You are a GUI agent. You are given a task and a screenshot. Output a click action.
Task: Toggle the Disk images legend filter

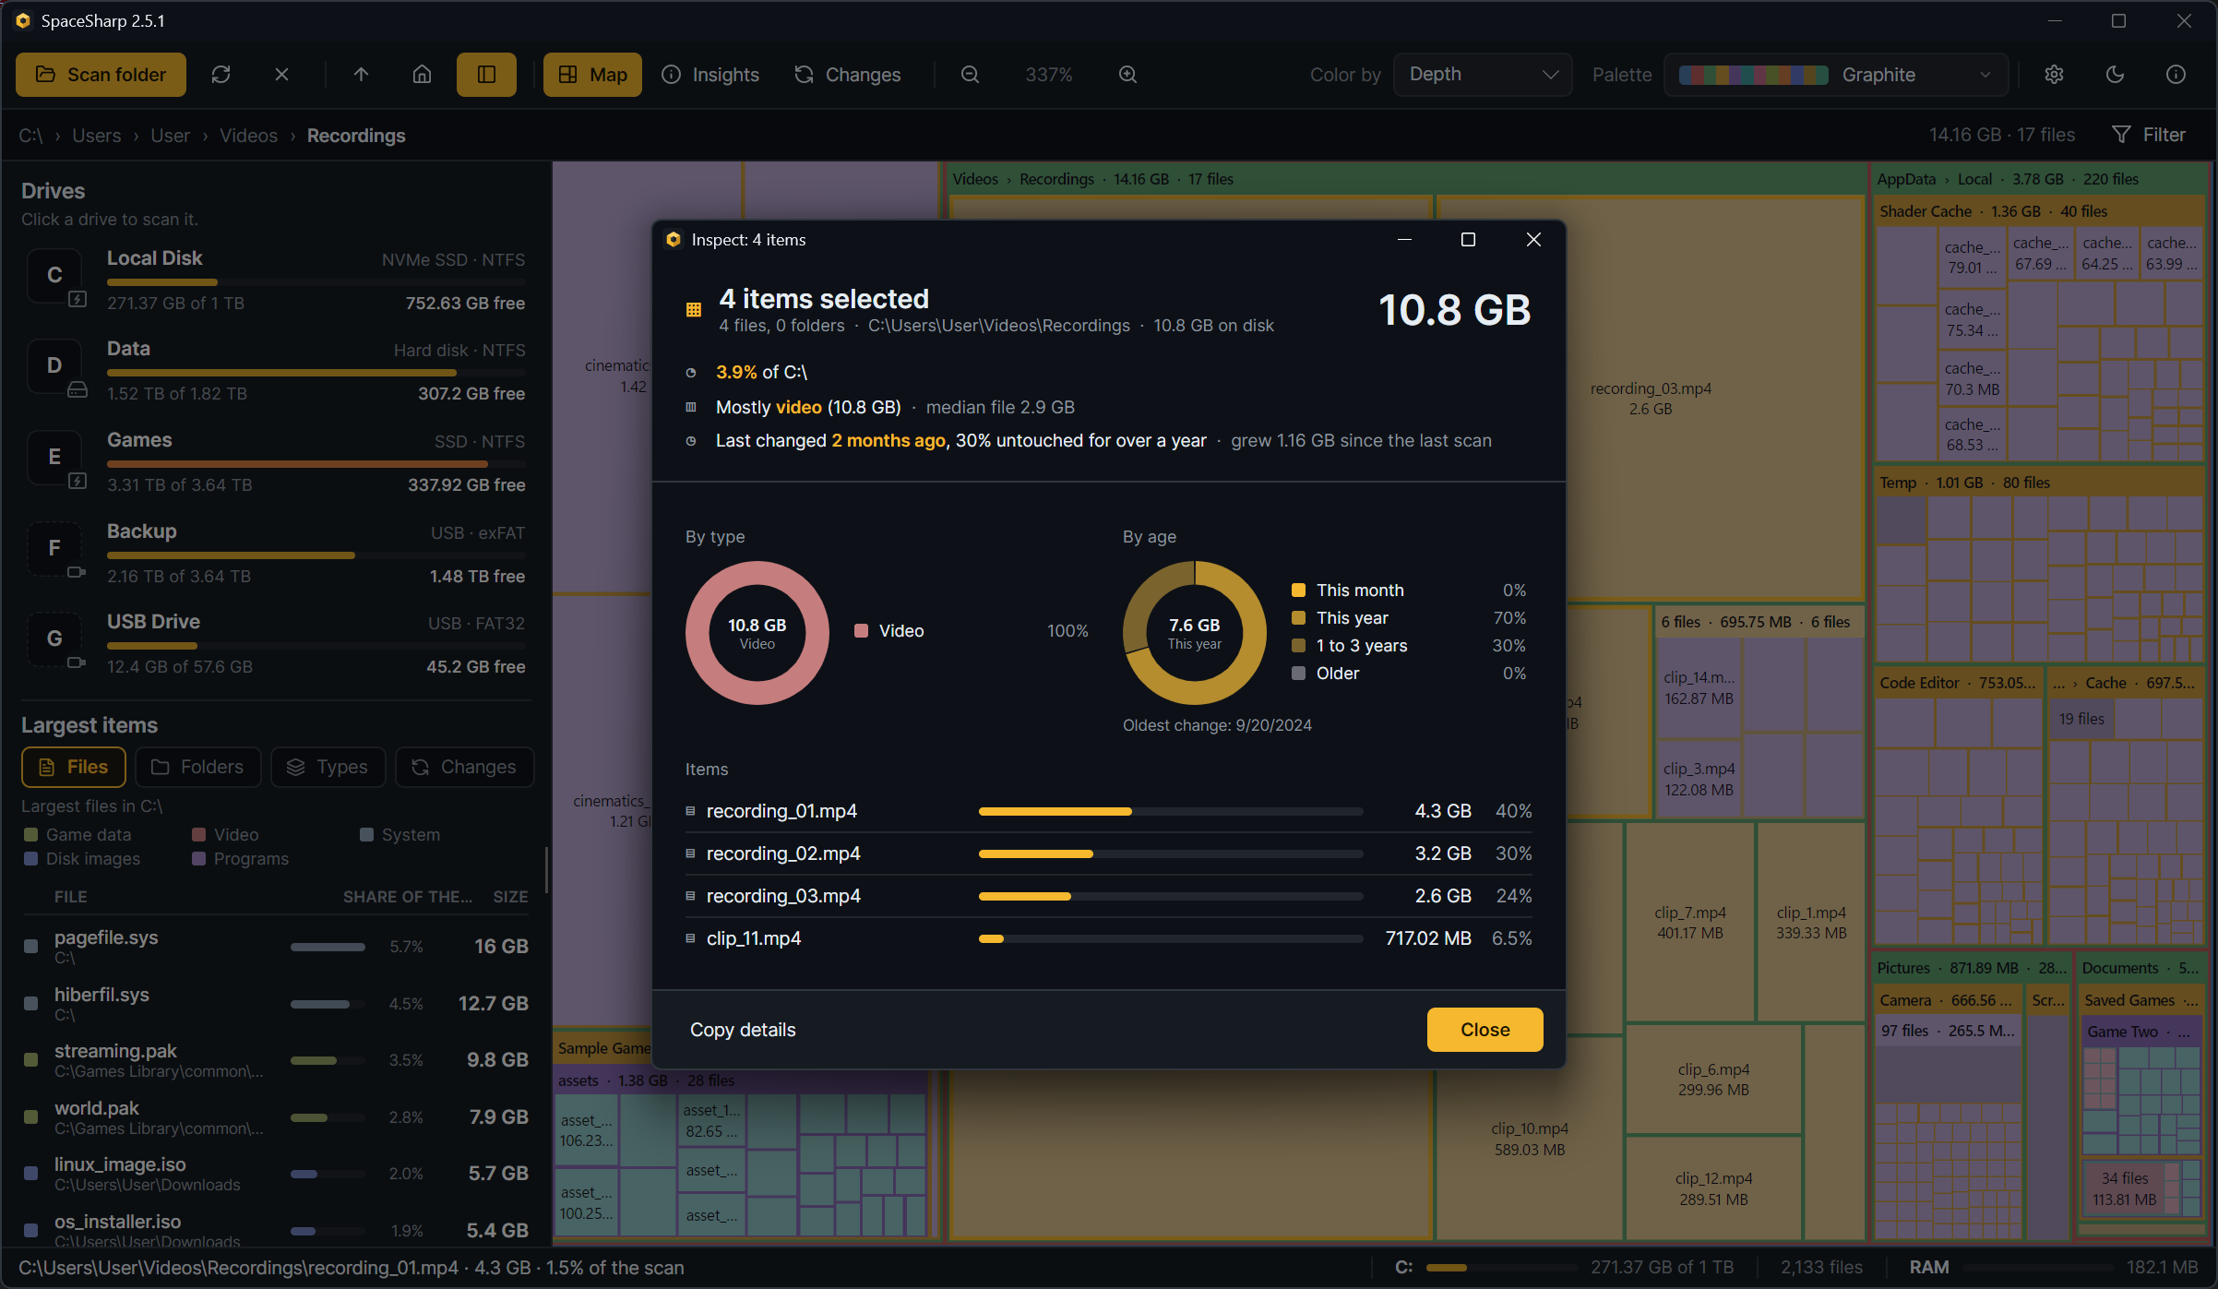point(82,858)
